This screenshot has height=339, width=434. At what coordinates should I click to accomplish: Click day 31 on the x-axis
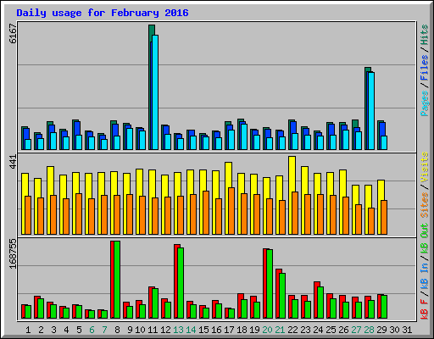point(407,330)
